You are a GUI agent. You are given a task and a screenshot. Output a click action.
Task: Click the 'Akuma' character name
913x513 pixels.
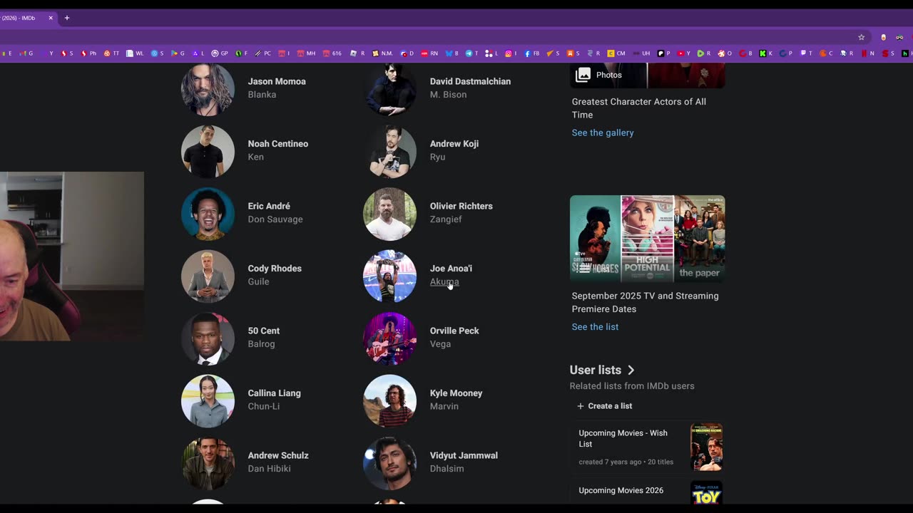click(x=444, y=282)
